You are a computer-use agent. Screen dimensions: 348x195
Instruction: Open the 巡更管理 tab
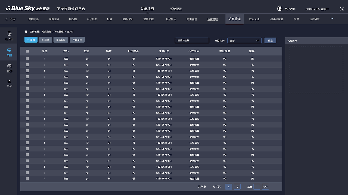(x=213, y=19)
